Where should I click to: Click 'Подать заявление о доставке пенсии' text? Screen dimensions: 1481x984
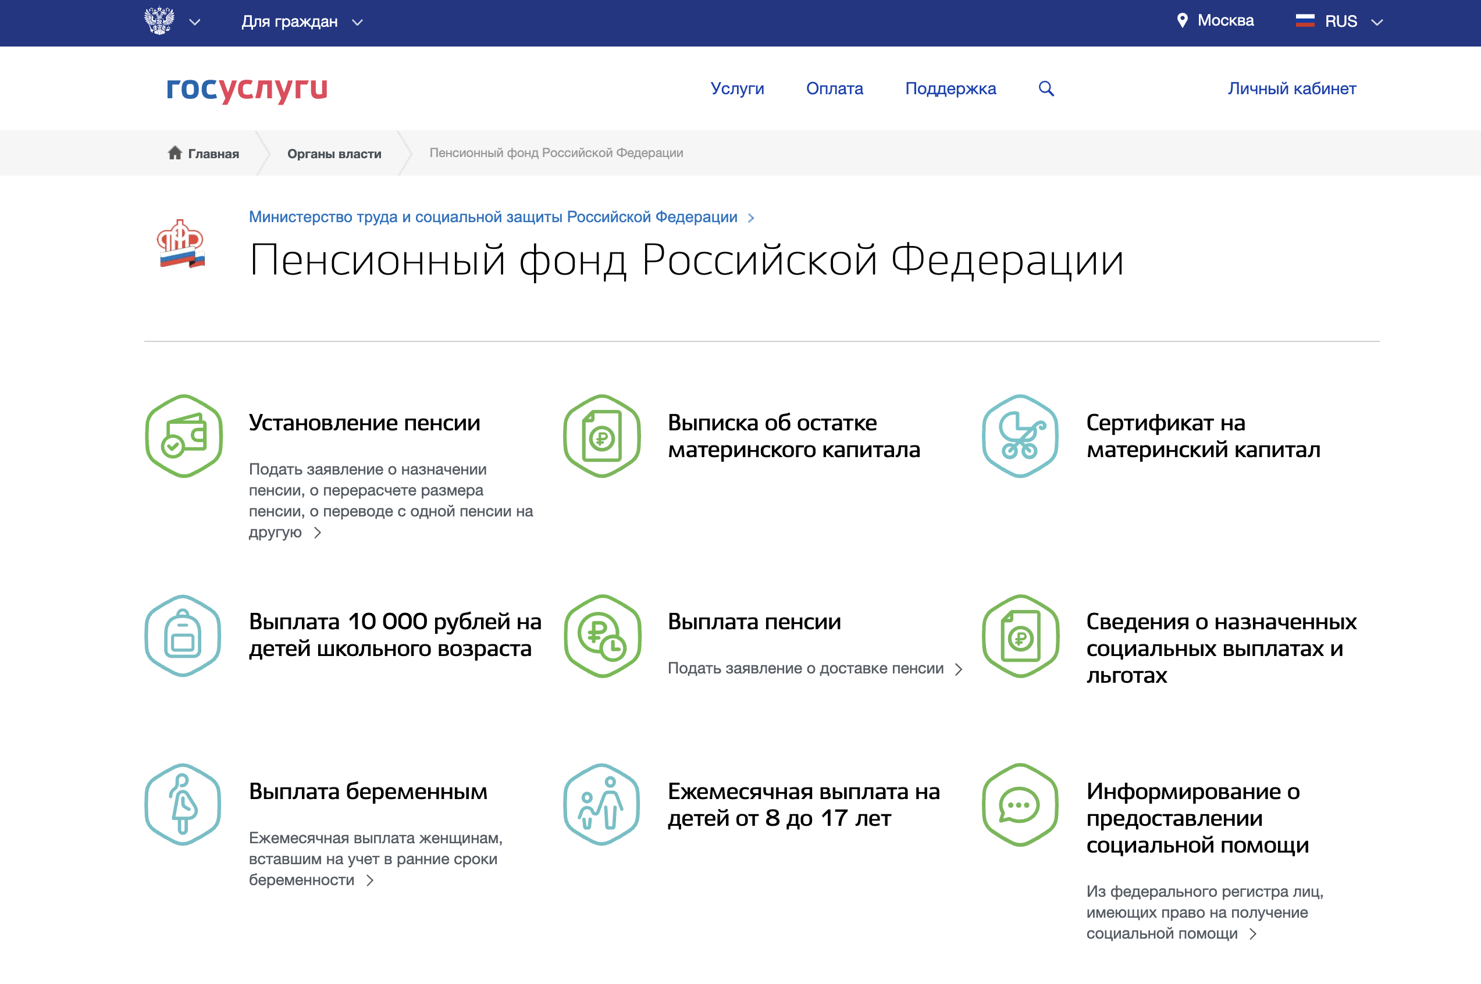(x=805, y=668)
